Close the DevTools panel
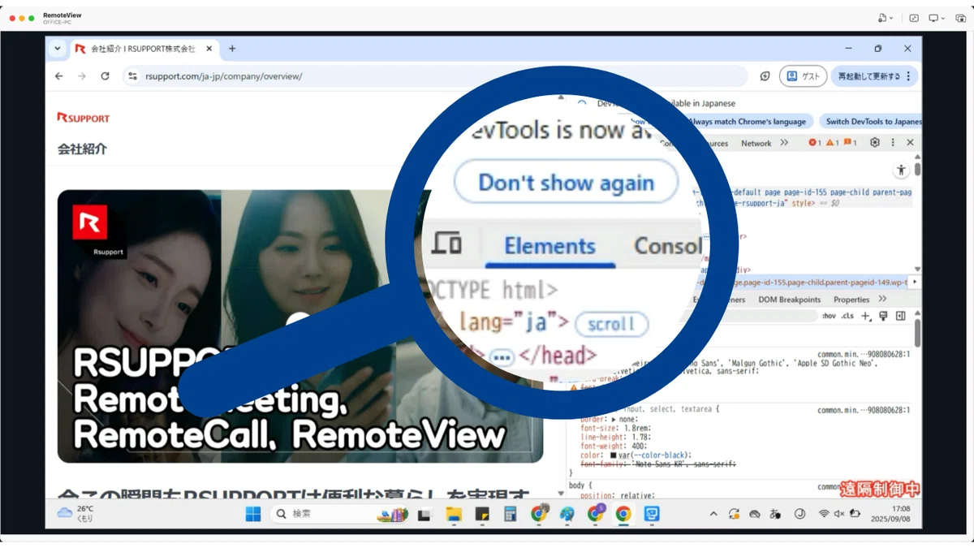 [910, 143]
